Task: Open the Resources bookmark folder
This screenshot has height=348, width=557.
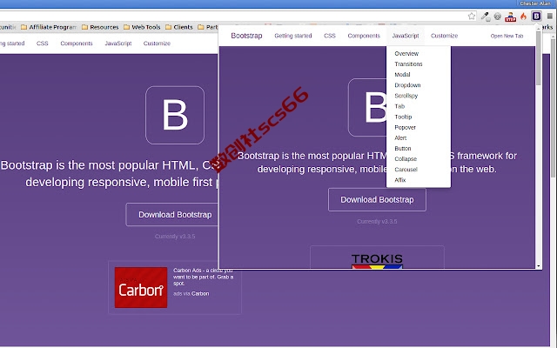Action: pos(100,27)
